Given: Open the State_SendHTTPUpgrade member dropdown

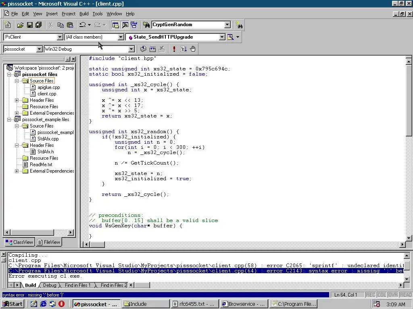Looking at the screenshot, I should [x=222, y=37].
